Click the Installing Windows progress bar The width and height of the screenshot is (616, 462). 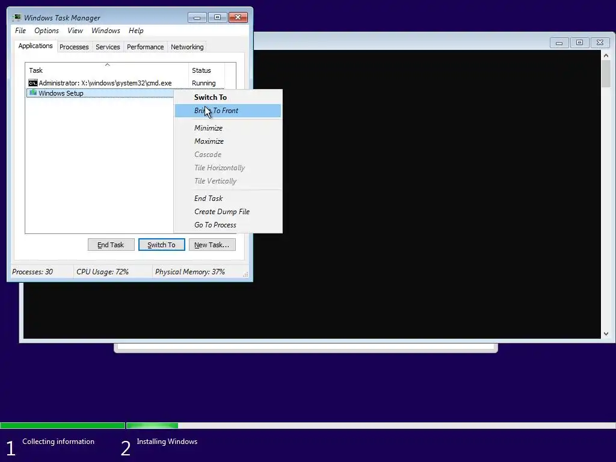pos(371,425)
